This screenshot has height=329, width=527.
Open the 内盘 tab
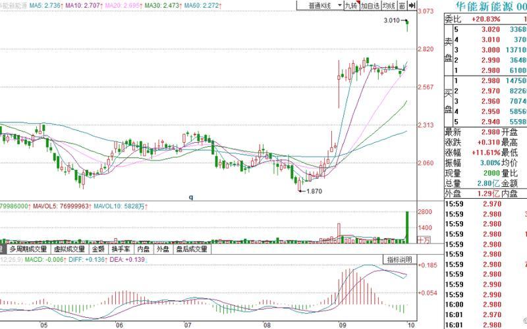pos(144,249)
